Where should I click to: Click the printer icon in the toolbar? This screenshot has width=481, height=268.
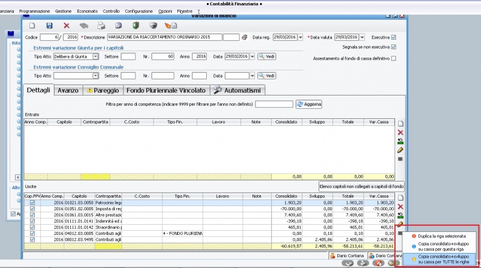click(x=102, y=26)
